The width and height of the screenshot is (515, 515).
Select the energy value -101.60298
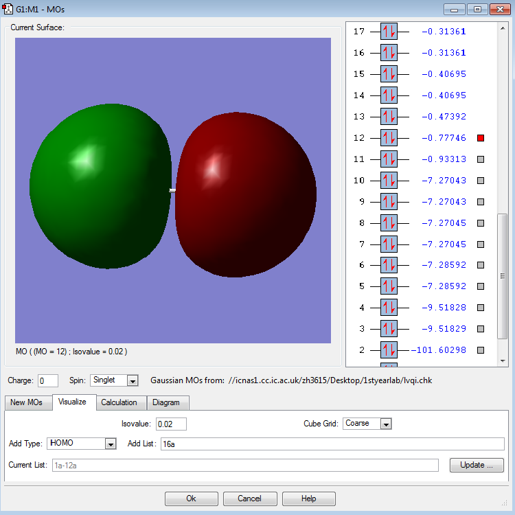[439, 350]
